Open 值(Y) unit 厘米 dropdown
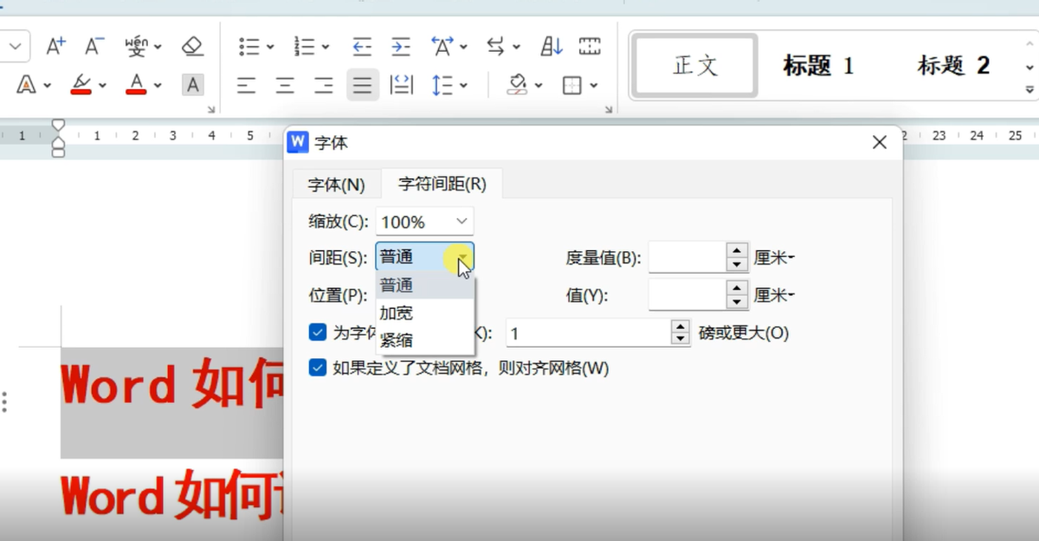The image size is (1039, 541). [x=775, y=295]
